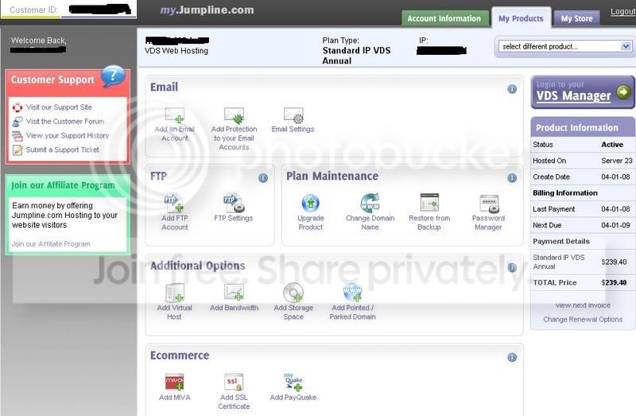Click the Add Virtual Host icon
This screenshot has height=416, width=636.
175,293
